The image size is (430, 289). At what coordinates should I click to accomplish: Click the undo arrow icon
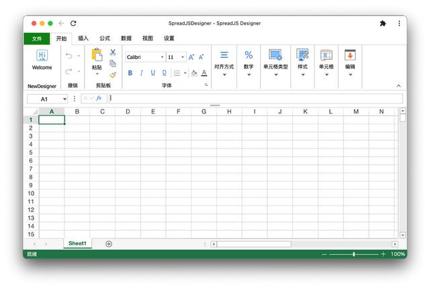(x=69, y=56)
